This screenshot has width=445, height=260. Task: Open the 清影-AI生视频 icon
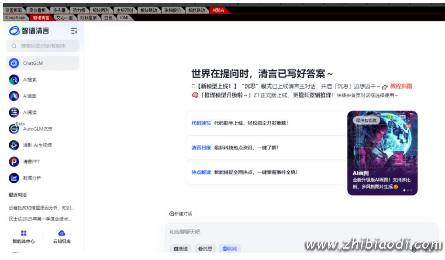(x=14, y=146)
